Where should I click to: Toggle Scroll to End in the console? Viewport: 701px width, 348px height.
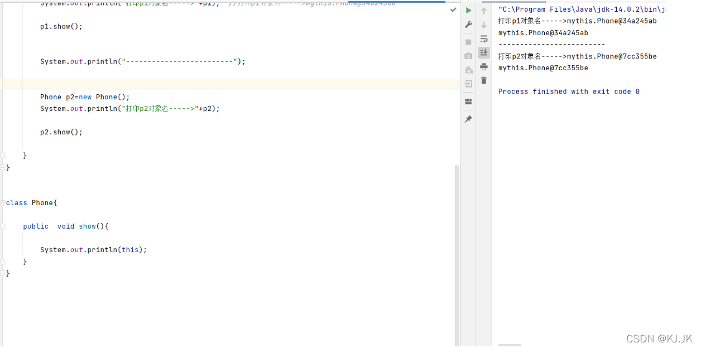coord(484,52)
